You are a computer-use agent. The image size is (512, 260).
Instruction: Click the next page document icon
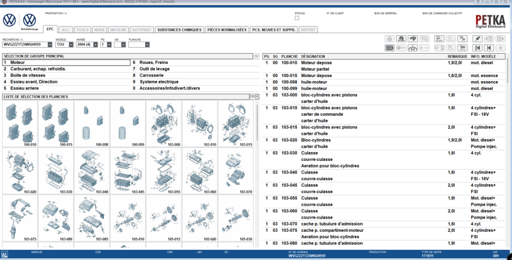(x=500, y=39)
